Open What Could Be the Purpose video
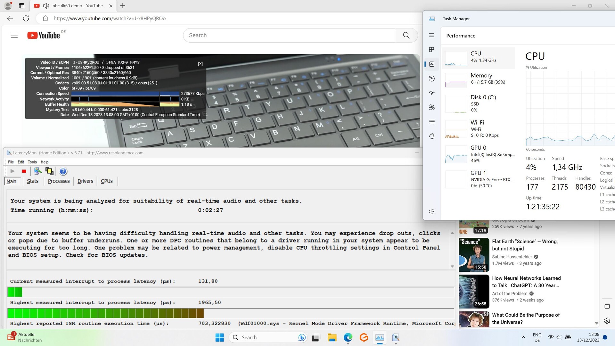The image size is (615, 346). [526, 318]
